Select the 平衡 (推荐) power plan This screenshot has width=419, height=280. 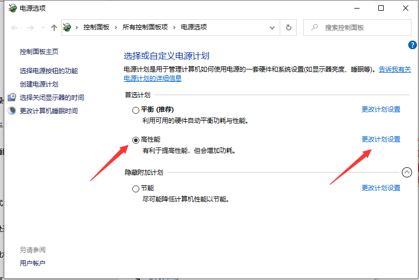[x=136, y=110]
